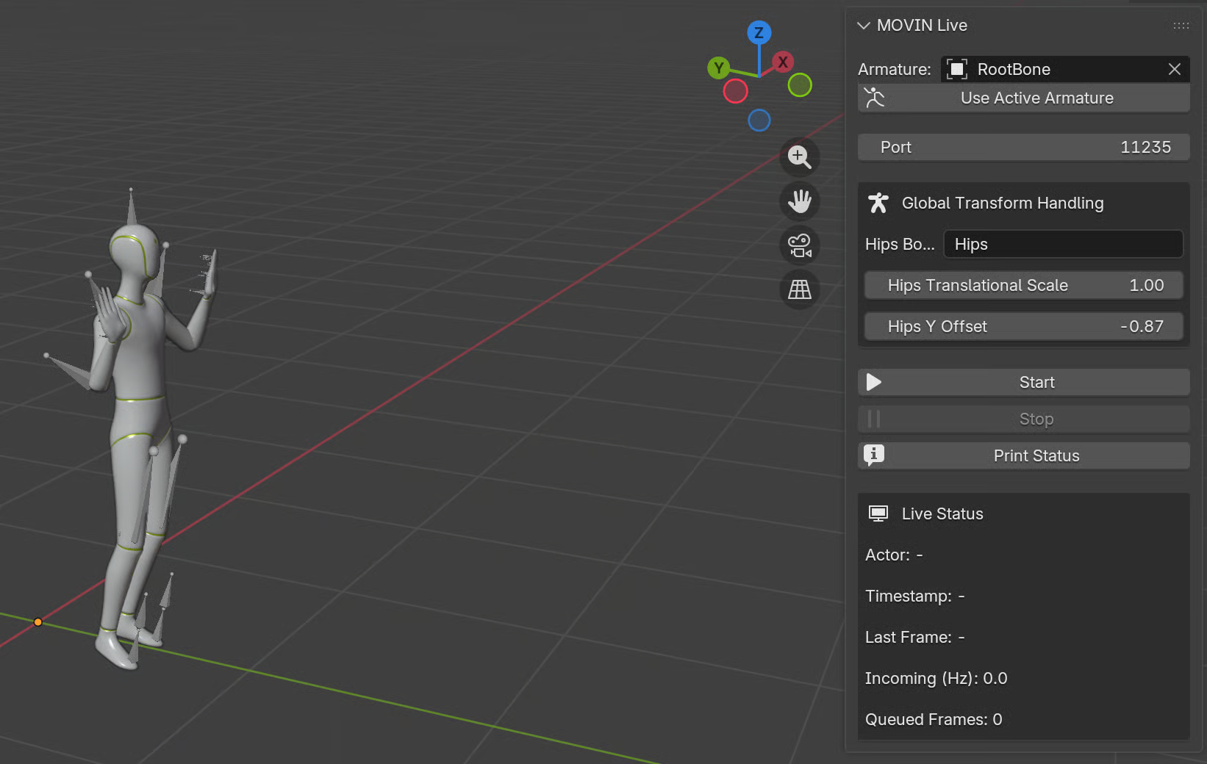Viewport: 1207px width, 764px height.
Task: Click the negative X axis red circle
Action: pyautogui.click(x=735, y=91)
